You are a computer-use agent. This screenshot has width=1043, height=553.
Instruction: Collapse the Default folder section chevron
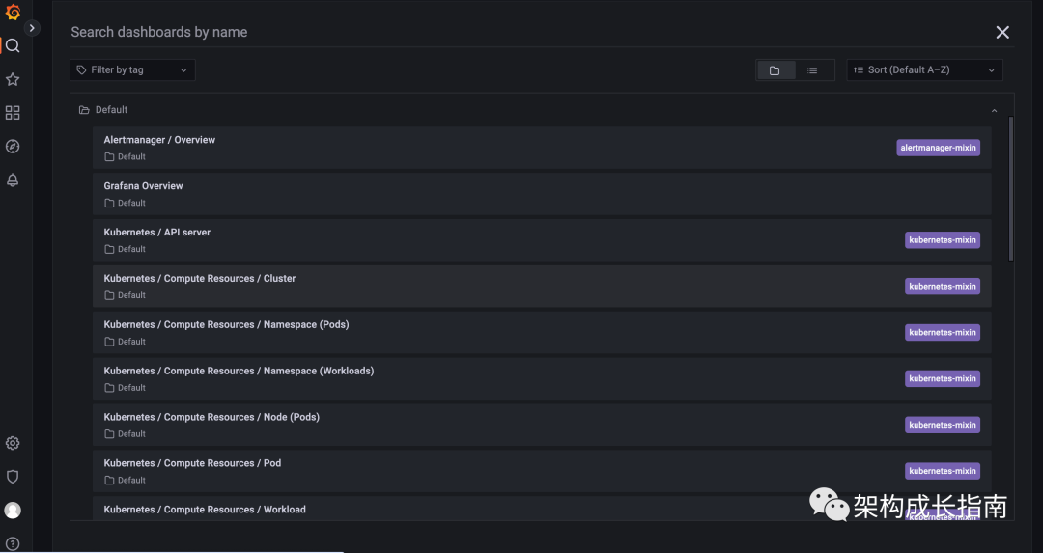995,110
